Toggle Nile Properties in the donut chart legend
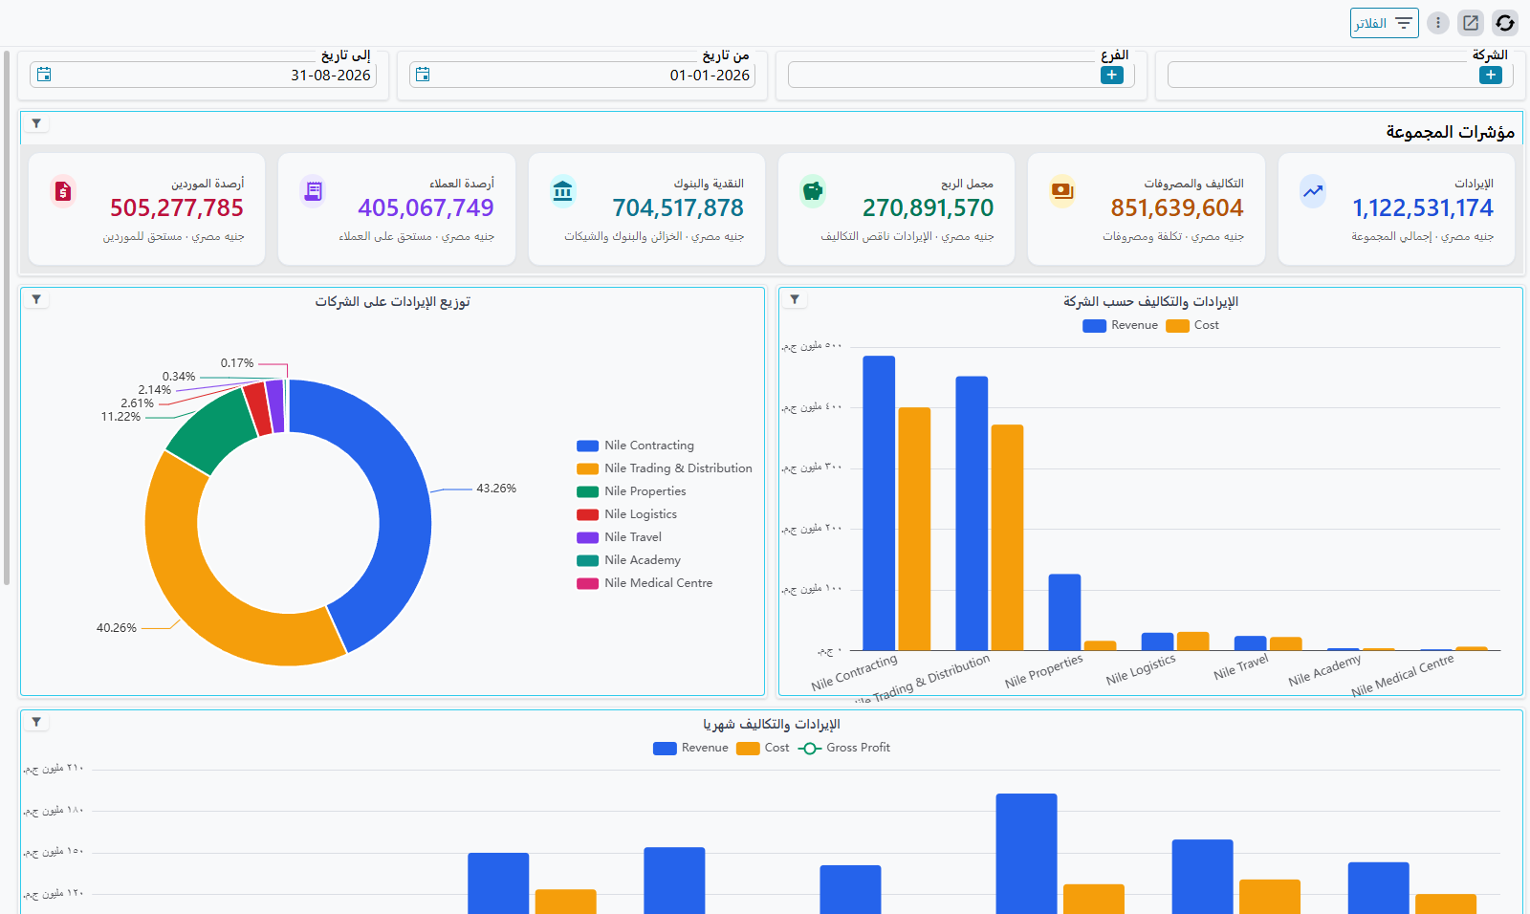This screenshot has height=914, width=1530. [631, 491]
